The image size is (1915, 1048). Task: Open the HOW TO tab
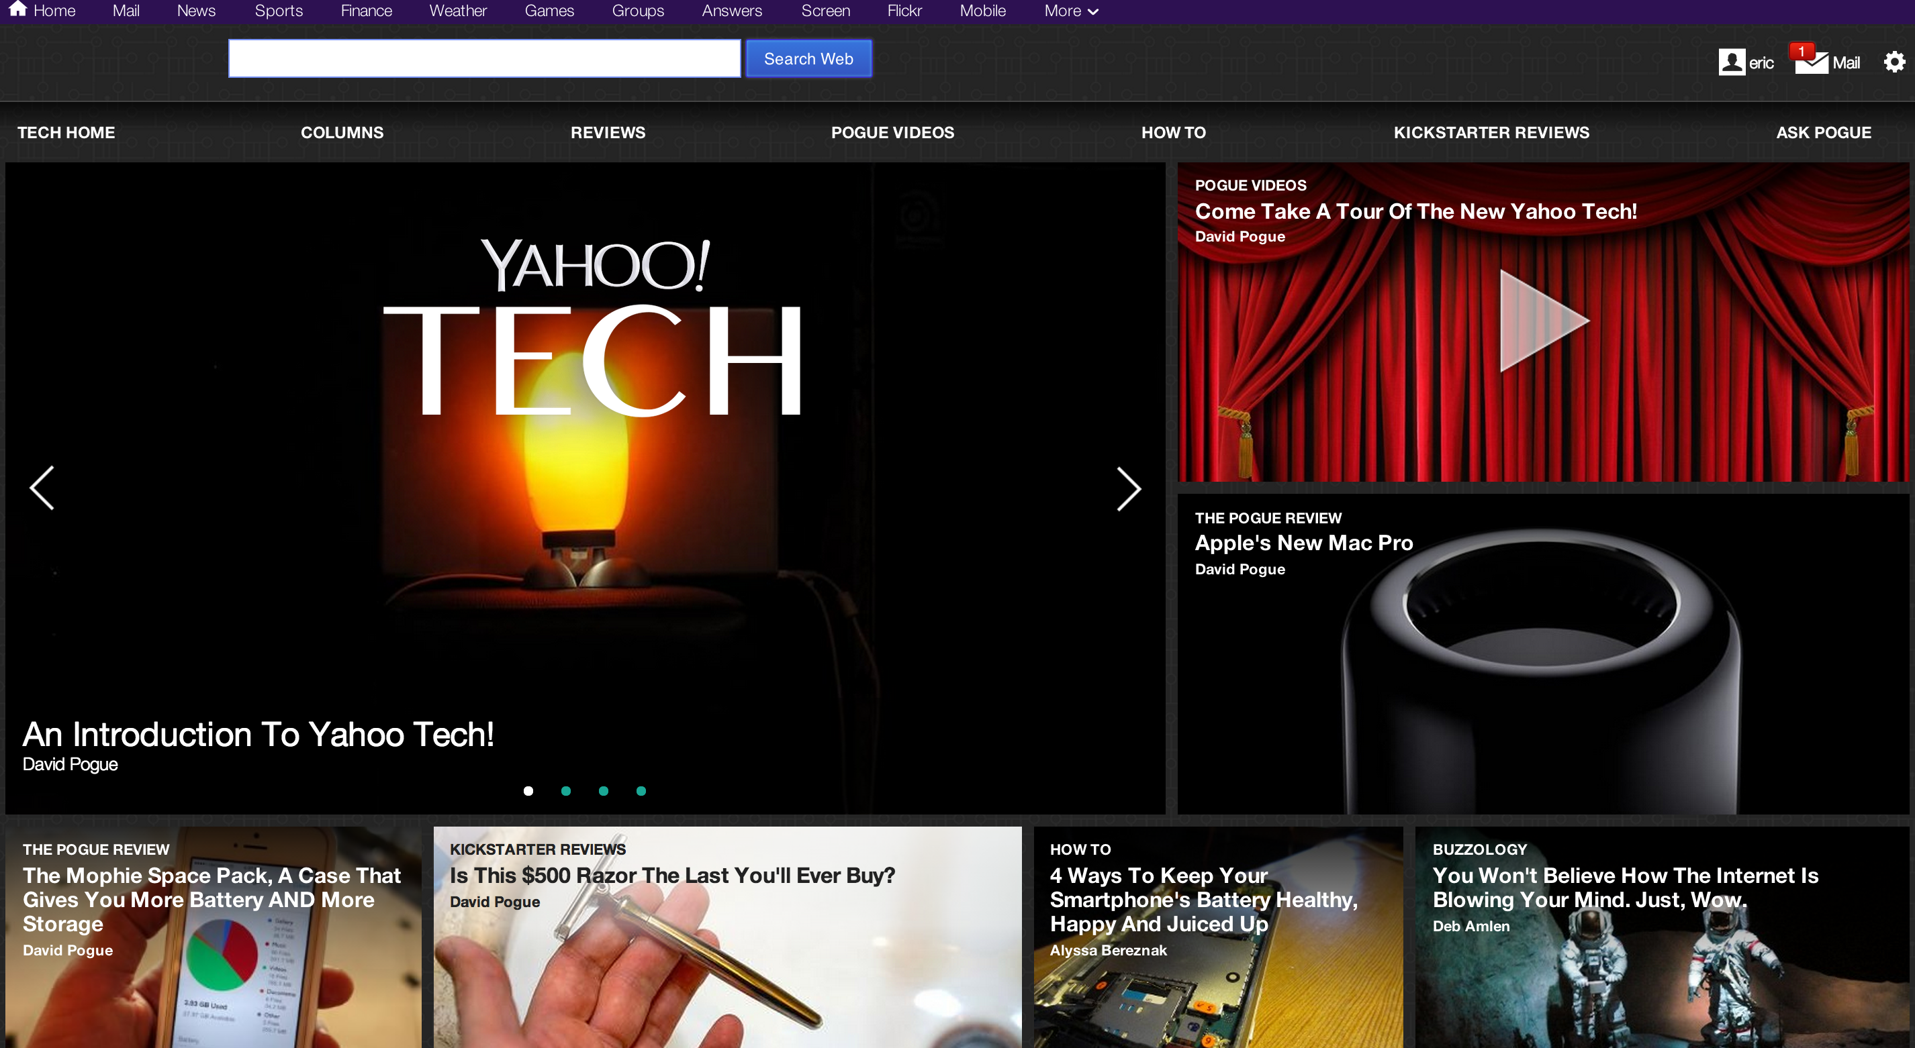1174,132
